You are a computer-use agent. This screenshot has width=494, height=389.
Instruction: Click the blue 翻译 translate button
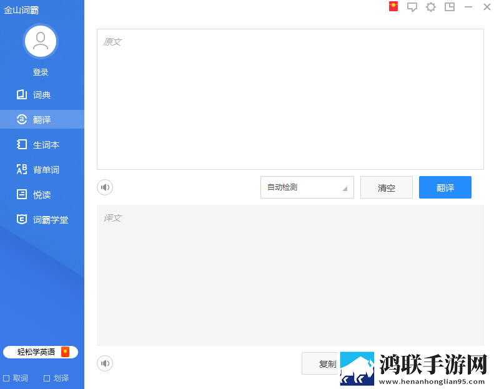point(445,187)
